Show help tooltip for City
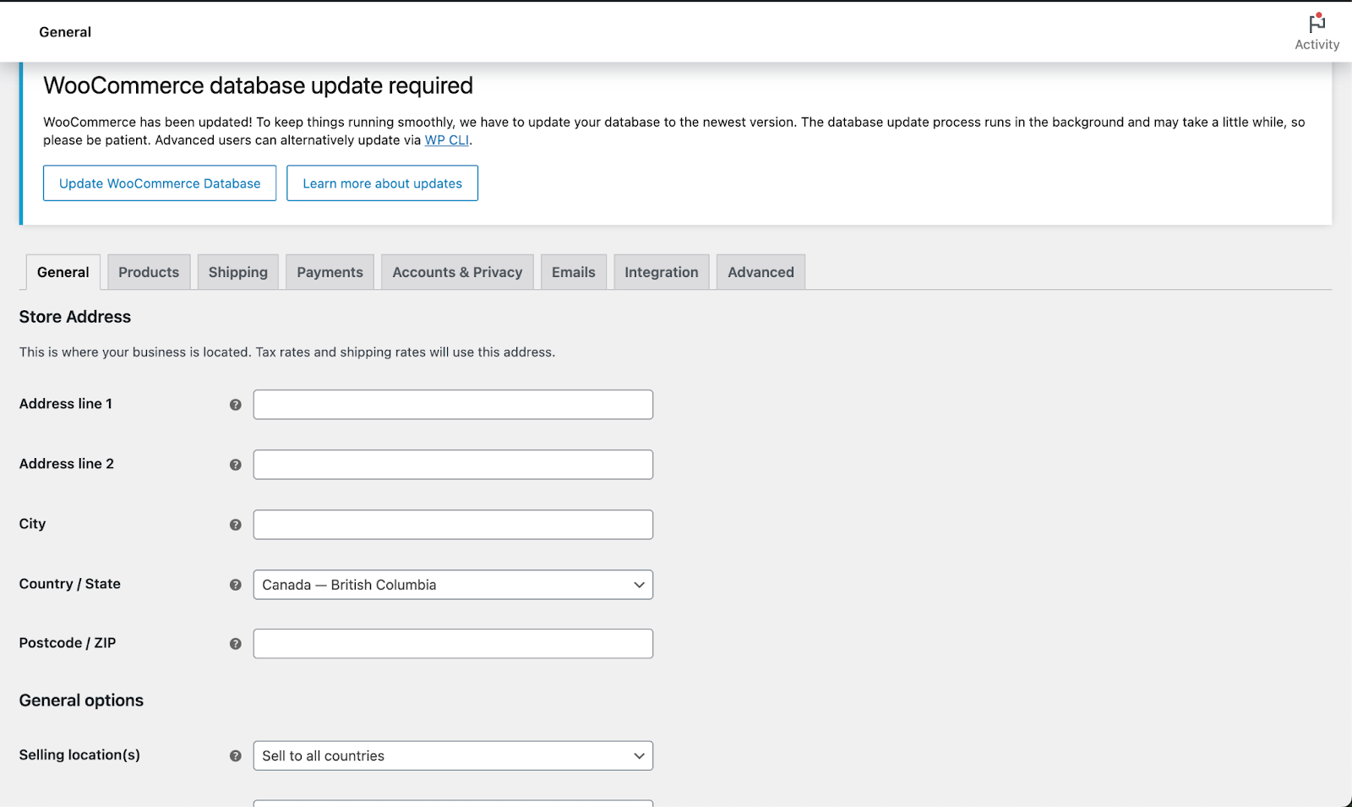 [236, 525]
